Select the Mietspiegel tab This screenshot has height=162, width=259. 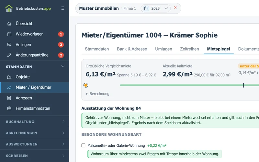[x=219, y=49]
